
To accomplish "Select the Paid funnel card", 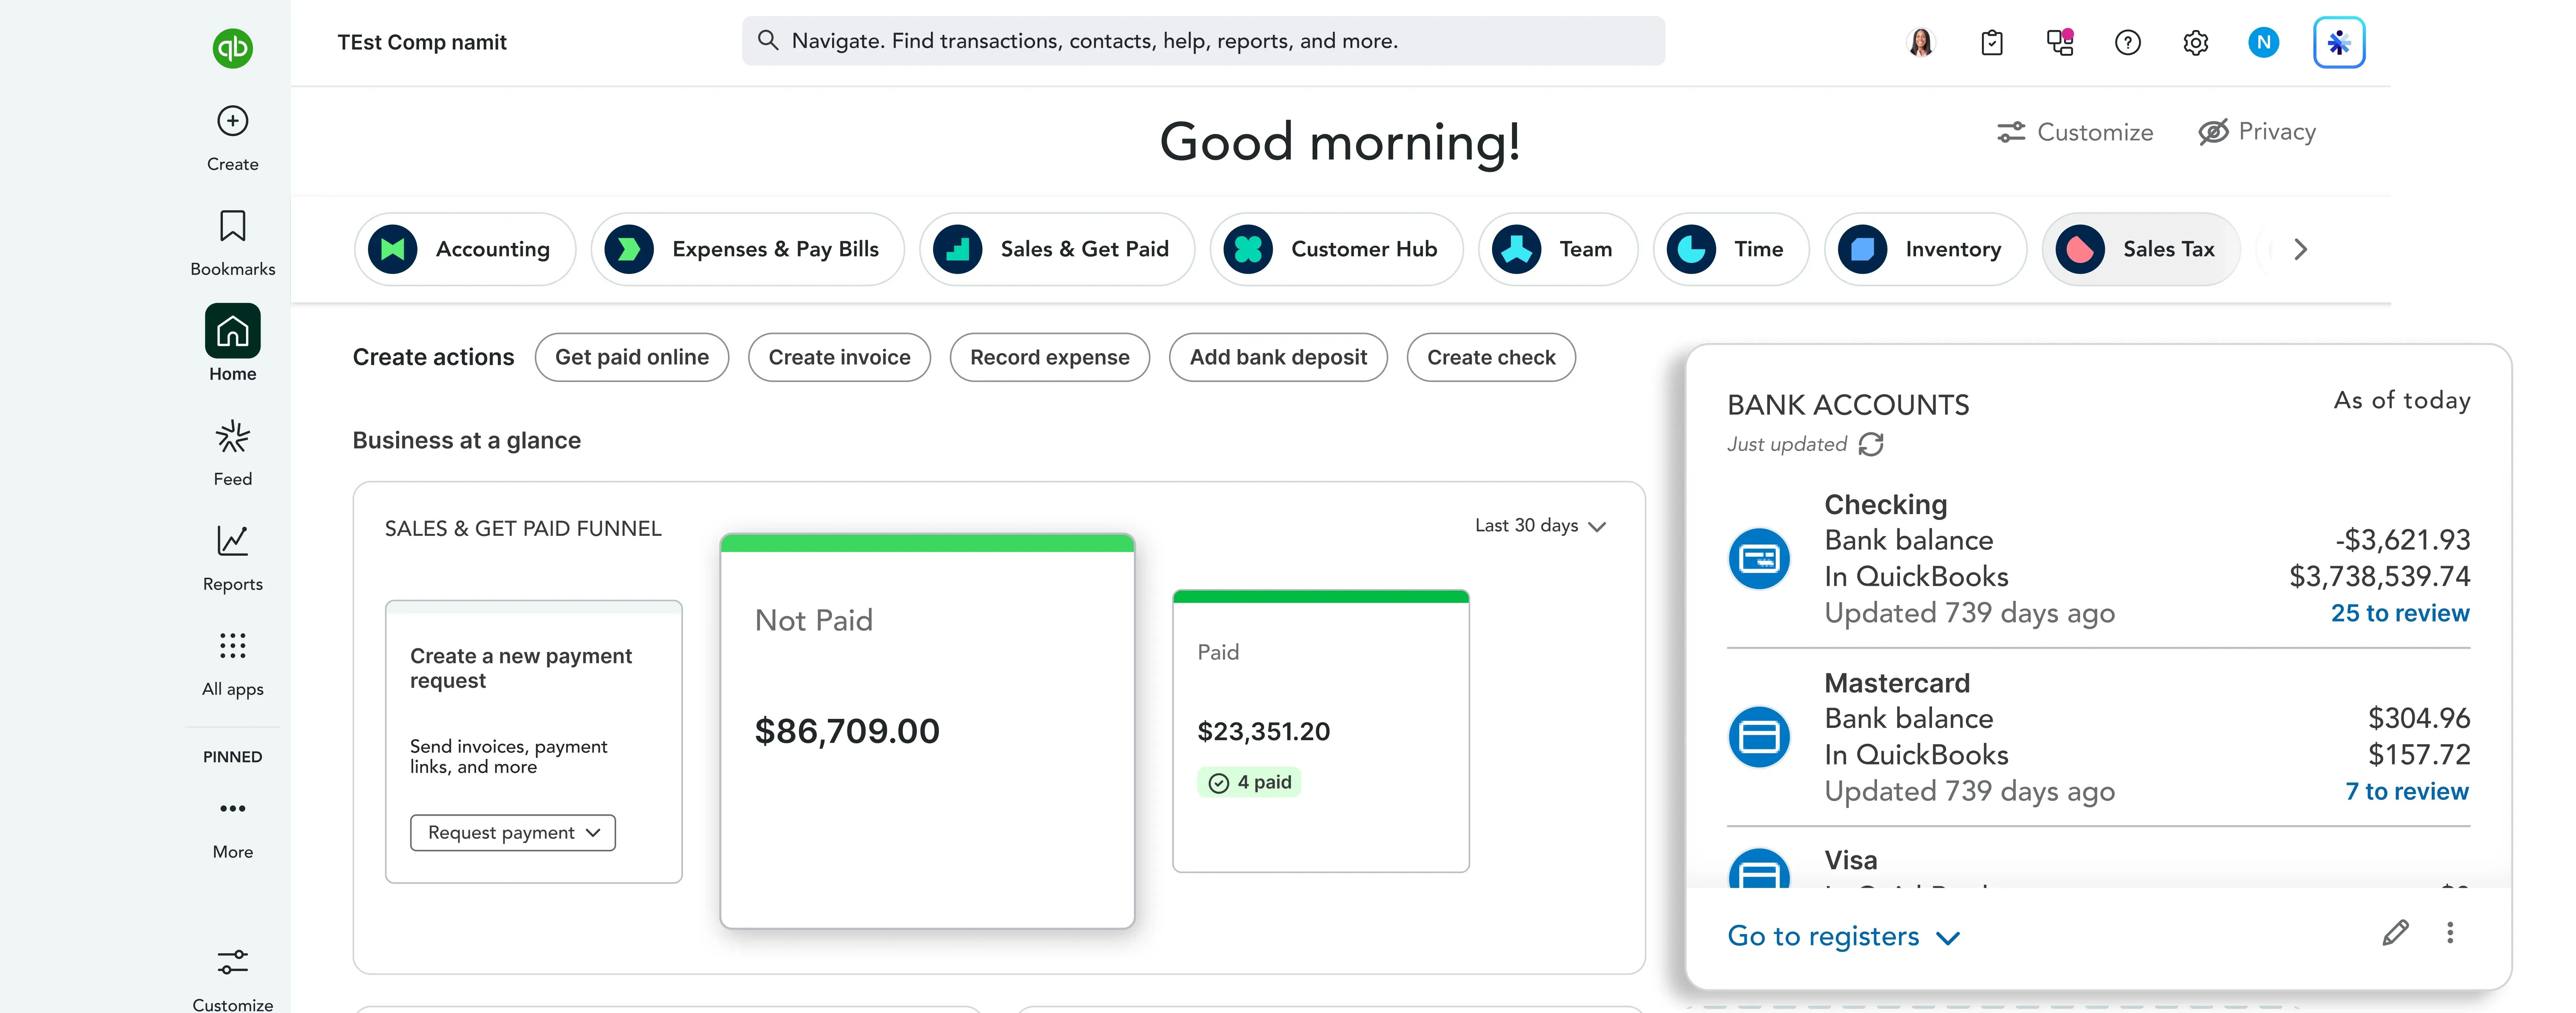I will pyautogui.click(x=1321, y=731).
